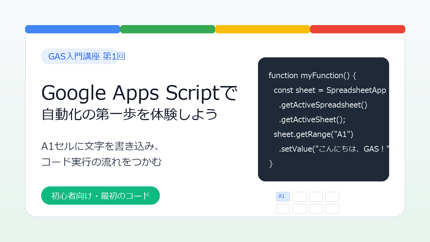Click the blue segment of the top bar
Screen dimensions: 430x242
coord(73,29)
